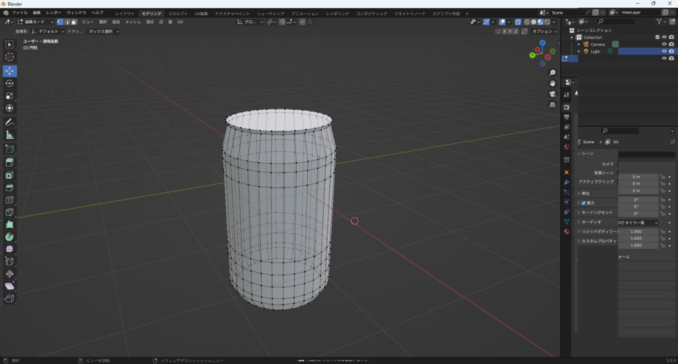This screenshot has height=364, width=678.
Task: Open the File menu
Action: (19, 13)
